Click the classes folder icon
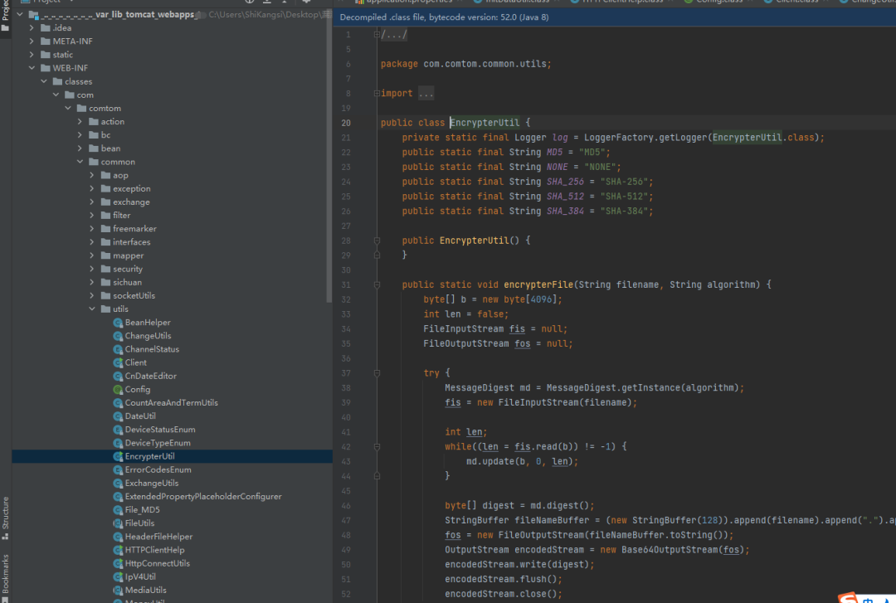Viewport: 896px width, 603px height. [58, 82]
